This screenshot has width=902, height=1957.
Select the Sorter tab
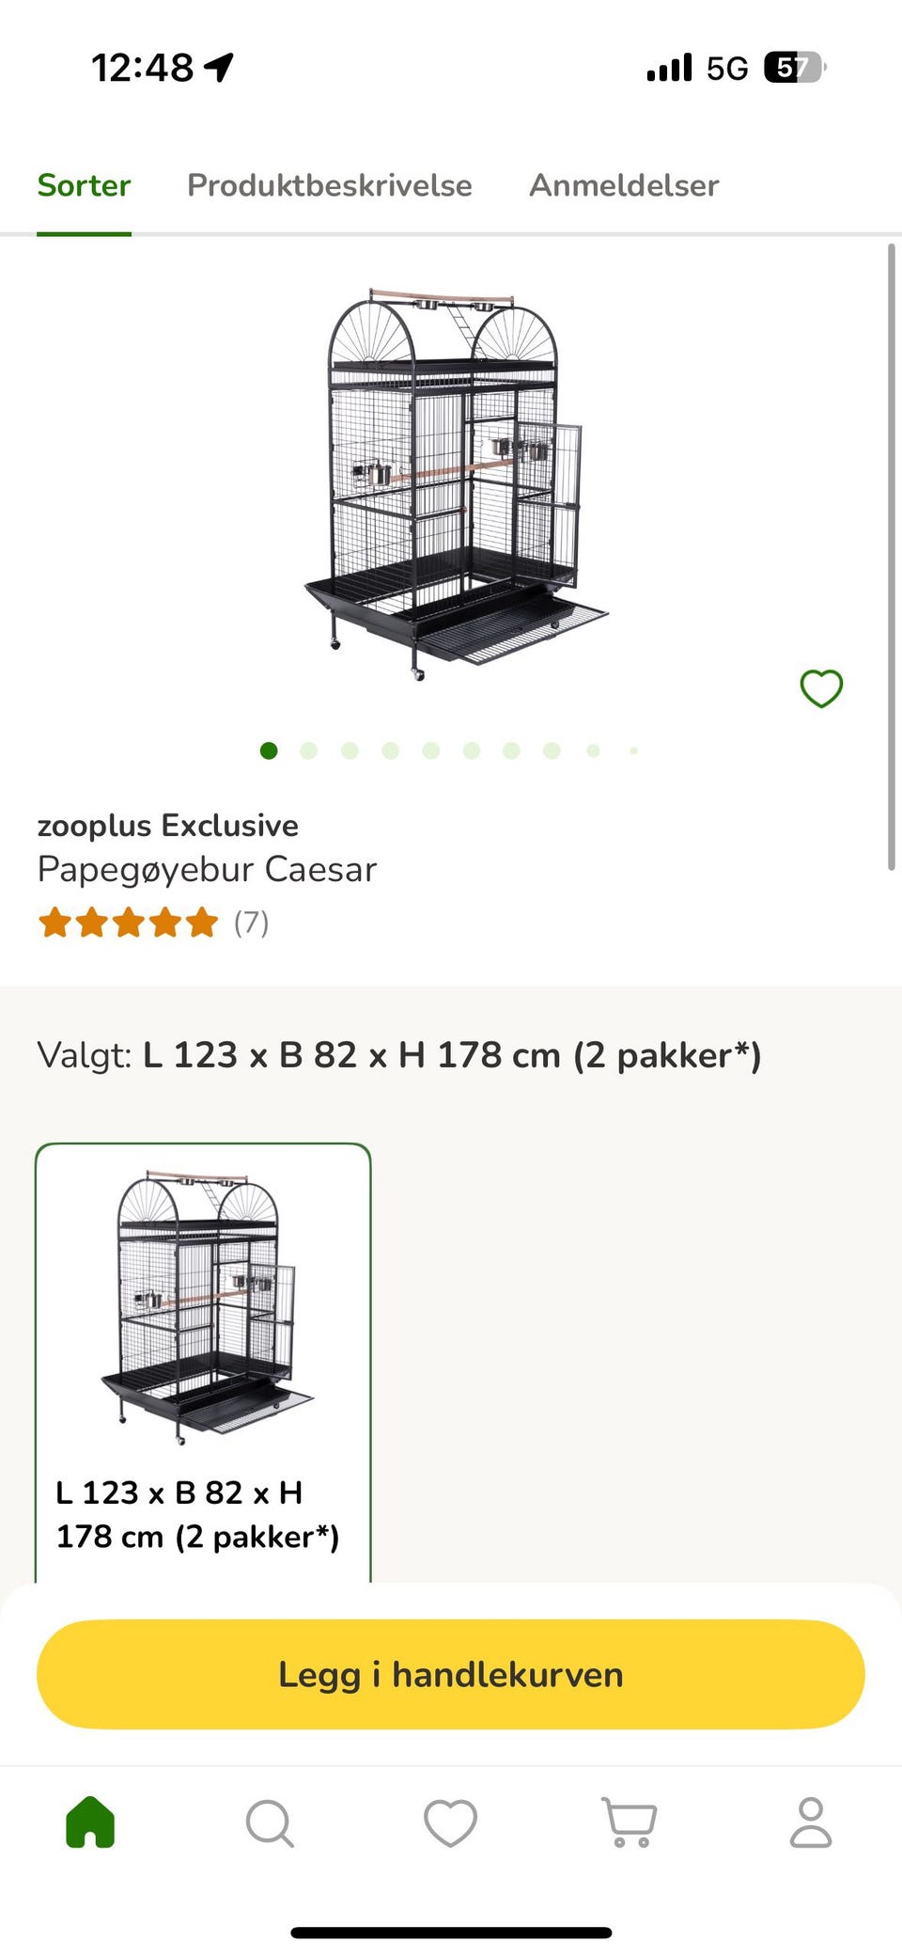coord(84,185)
